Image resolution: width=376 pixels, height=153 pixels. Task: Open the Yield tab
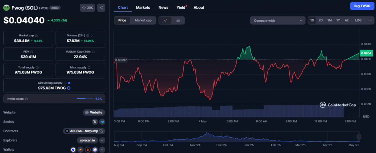click(181, 7)
